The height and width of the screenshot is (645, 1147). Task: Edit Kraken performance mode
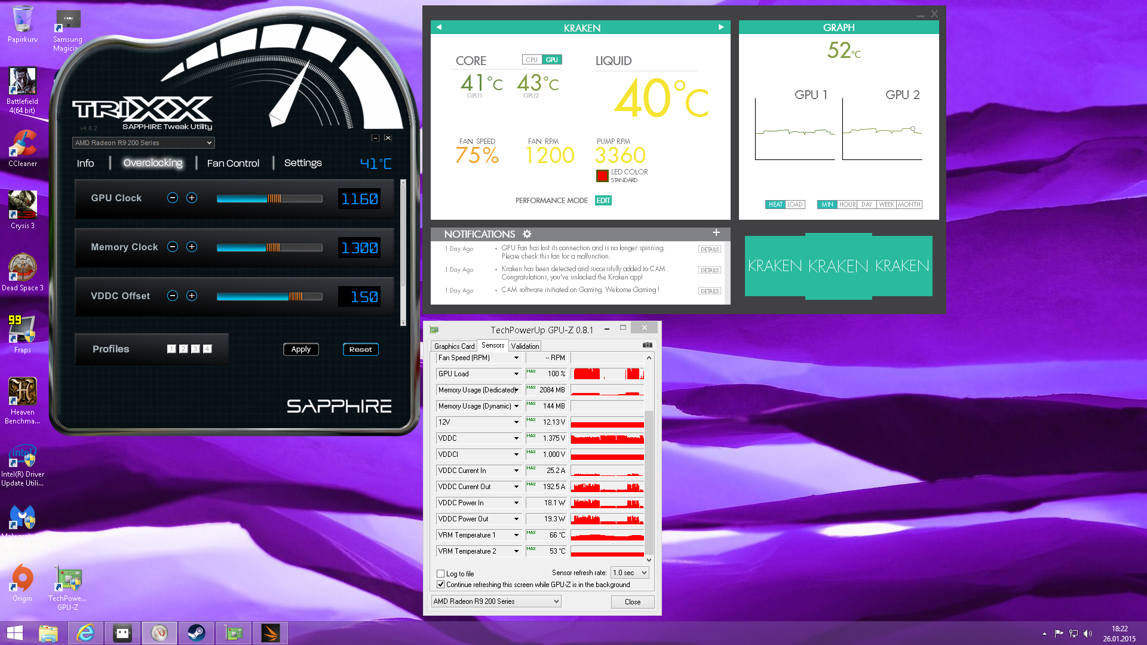click(603, 201)
